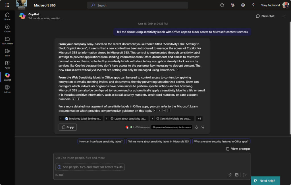
Task: Click inline citation 2 after numbers
Action: pyautogui.click(x=74, y=99)
